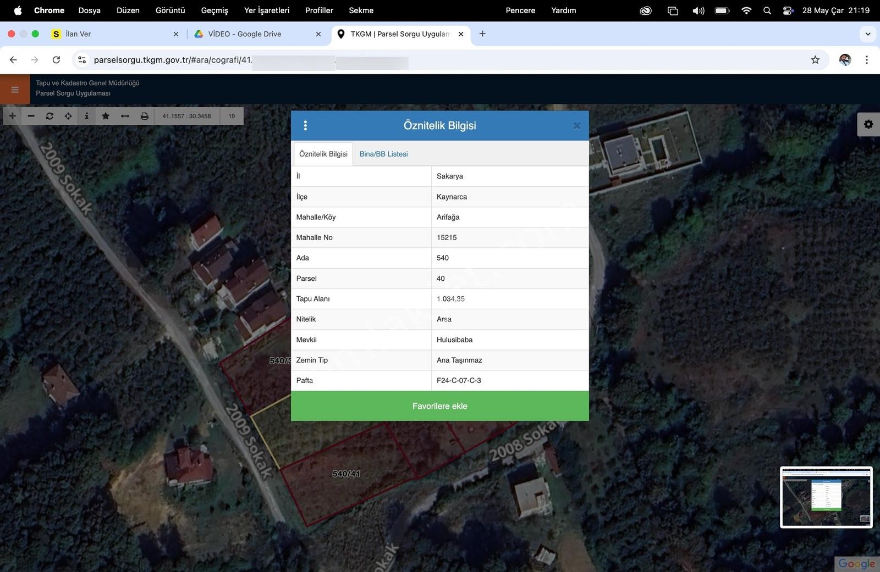Open a new browser tab
Image resolution: width=880 pixels, height=572 pixels.
click(482, 34)
